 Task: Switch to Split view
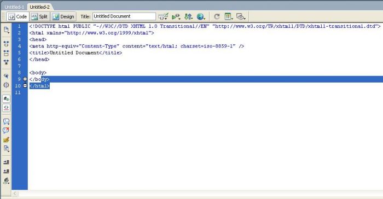(40, 16)
